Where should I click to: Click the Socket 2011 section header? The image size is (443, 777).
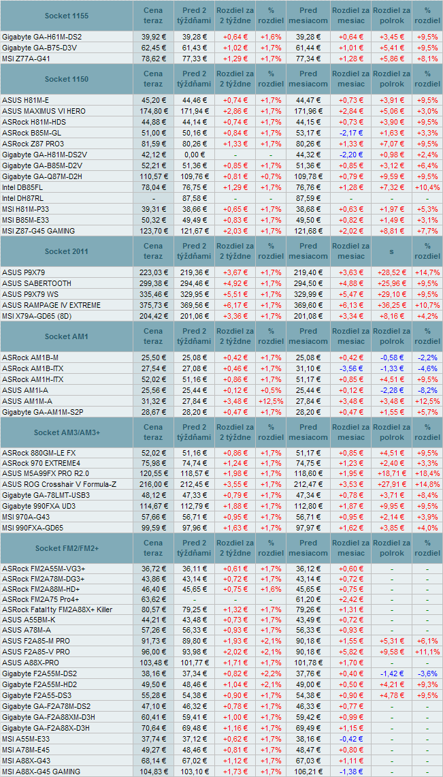(67, 251)
